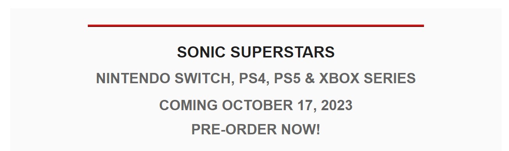Image resolution: width=509 pixels, height=151 pixels.
Task: Click the SONIC SUPERSTARS heading
Action: pyautogui.click(x=256, y=52)
